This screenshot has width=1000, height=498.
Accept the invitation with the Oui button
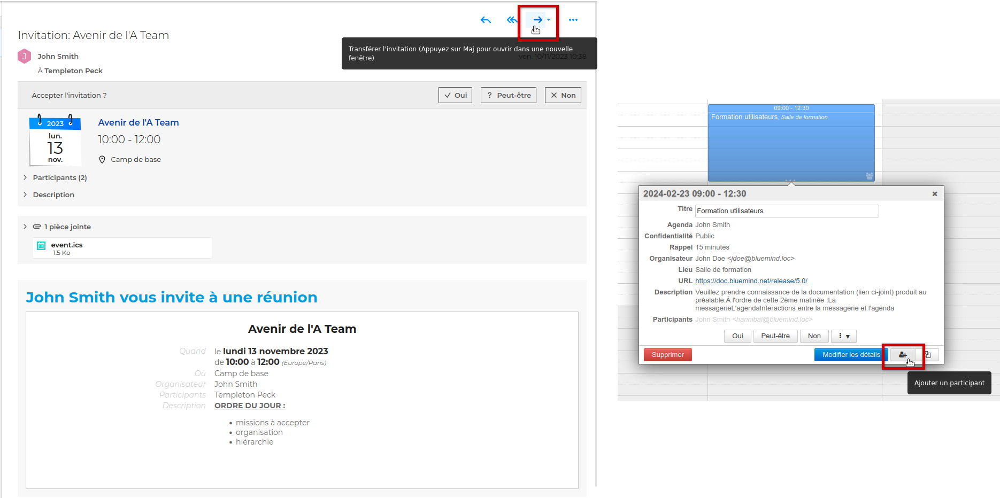(x=455, y=95)
